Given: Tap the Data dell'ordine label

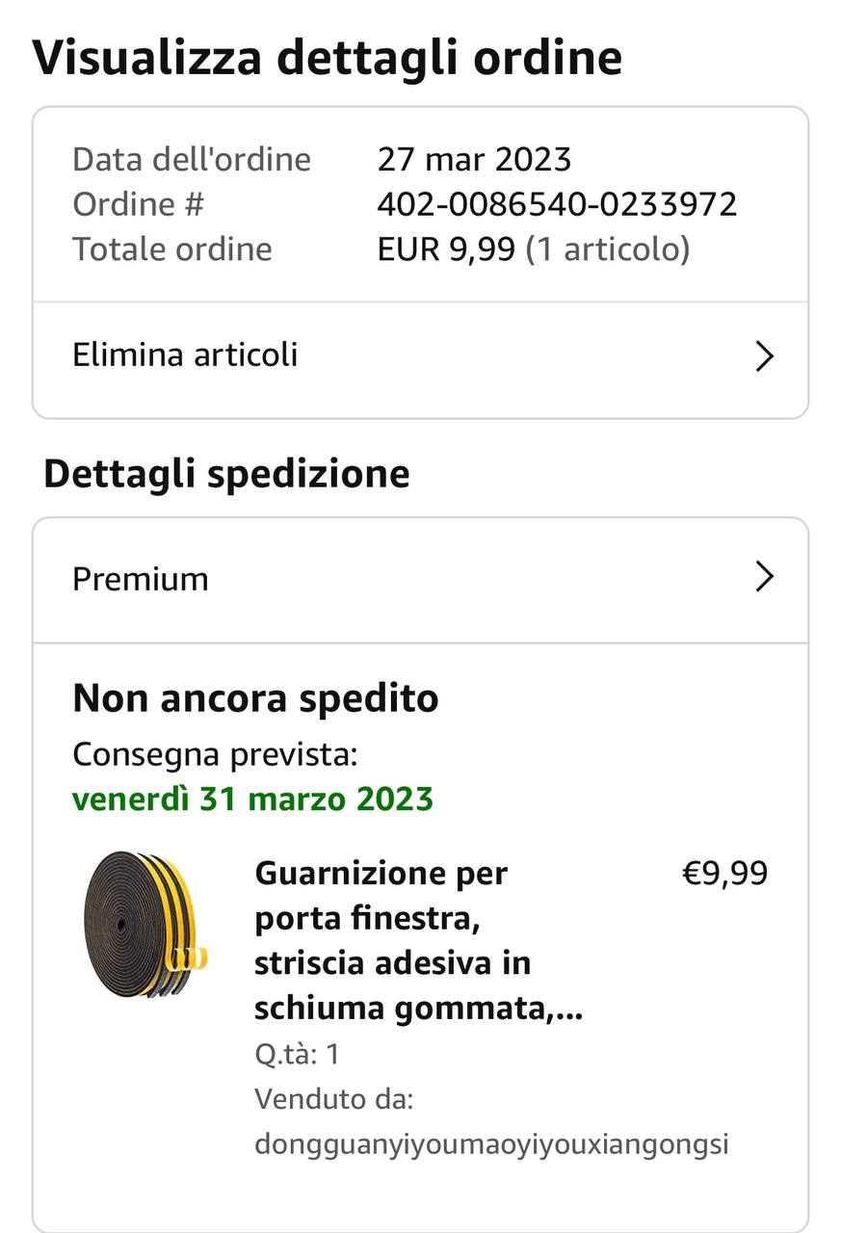Looking at the screenshot, I should point(192,159).
